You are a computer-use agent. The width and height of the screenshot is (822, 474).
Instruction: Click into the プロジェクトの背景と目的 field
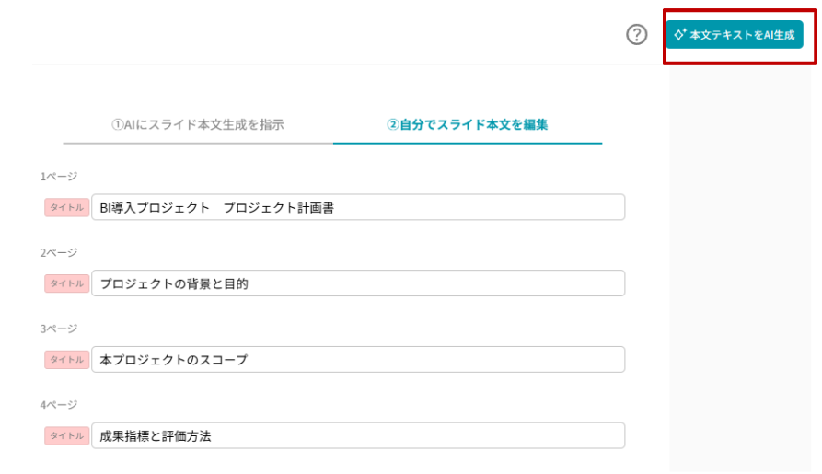pyautogui.click(x=358, y=283)
